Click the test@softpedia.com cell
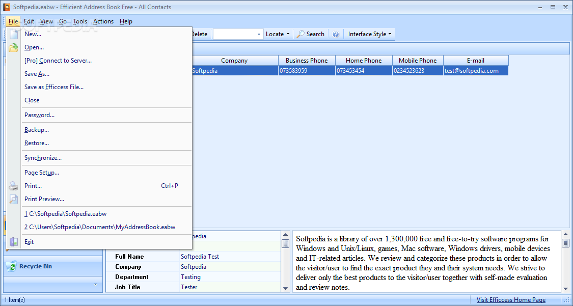 click(x=475, y=70)
